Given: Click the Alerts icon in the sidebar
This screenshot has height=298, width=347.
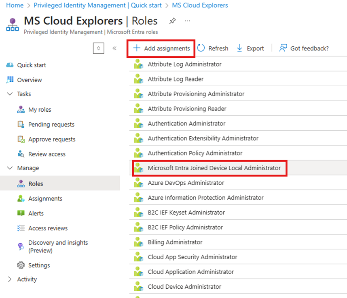Looking at the screenshot, I should click(x=21, y=213).
